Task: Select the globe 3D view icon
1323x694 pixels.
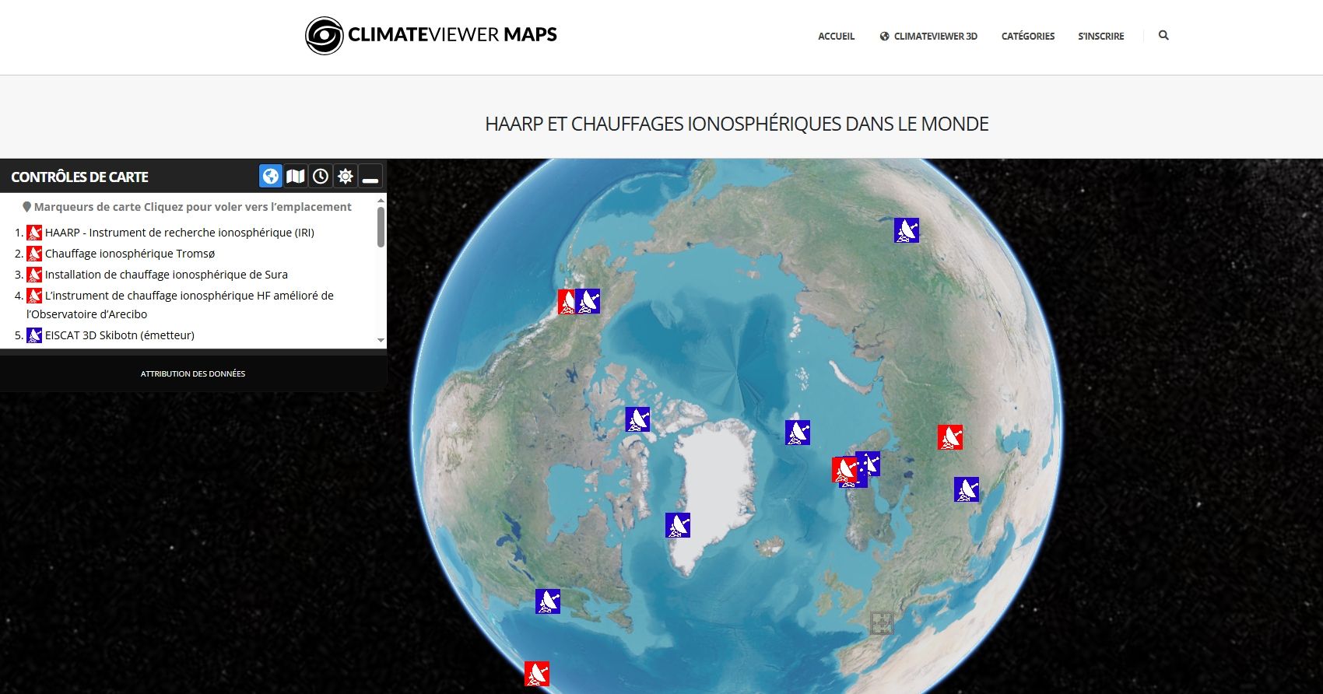Action: (x=270, y=177)
